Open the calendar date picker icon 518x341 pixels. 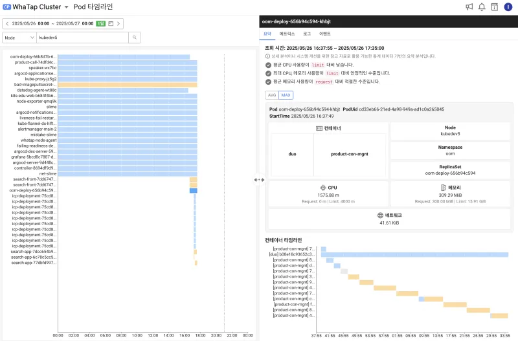pos(111,24)
